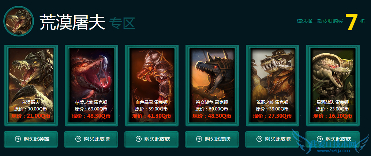Click arrow icon under 血色暴君 雷克顿 card
The height and width of the screenshot is (156, 371).
[138, 139]
